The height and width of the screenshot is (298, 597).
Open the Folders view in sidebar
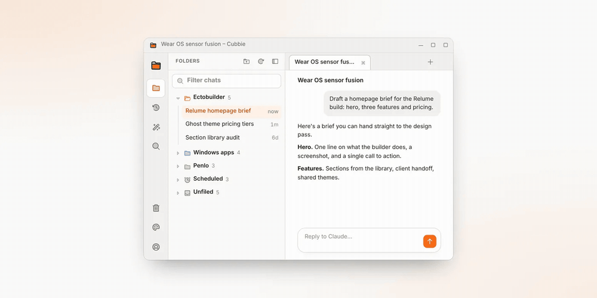click(x=156, y=88)
